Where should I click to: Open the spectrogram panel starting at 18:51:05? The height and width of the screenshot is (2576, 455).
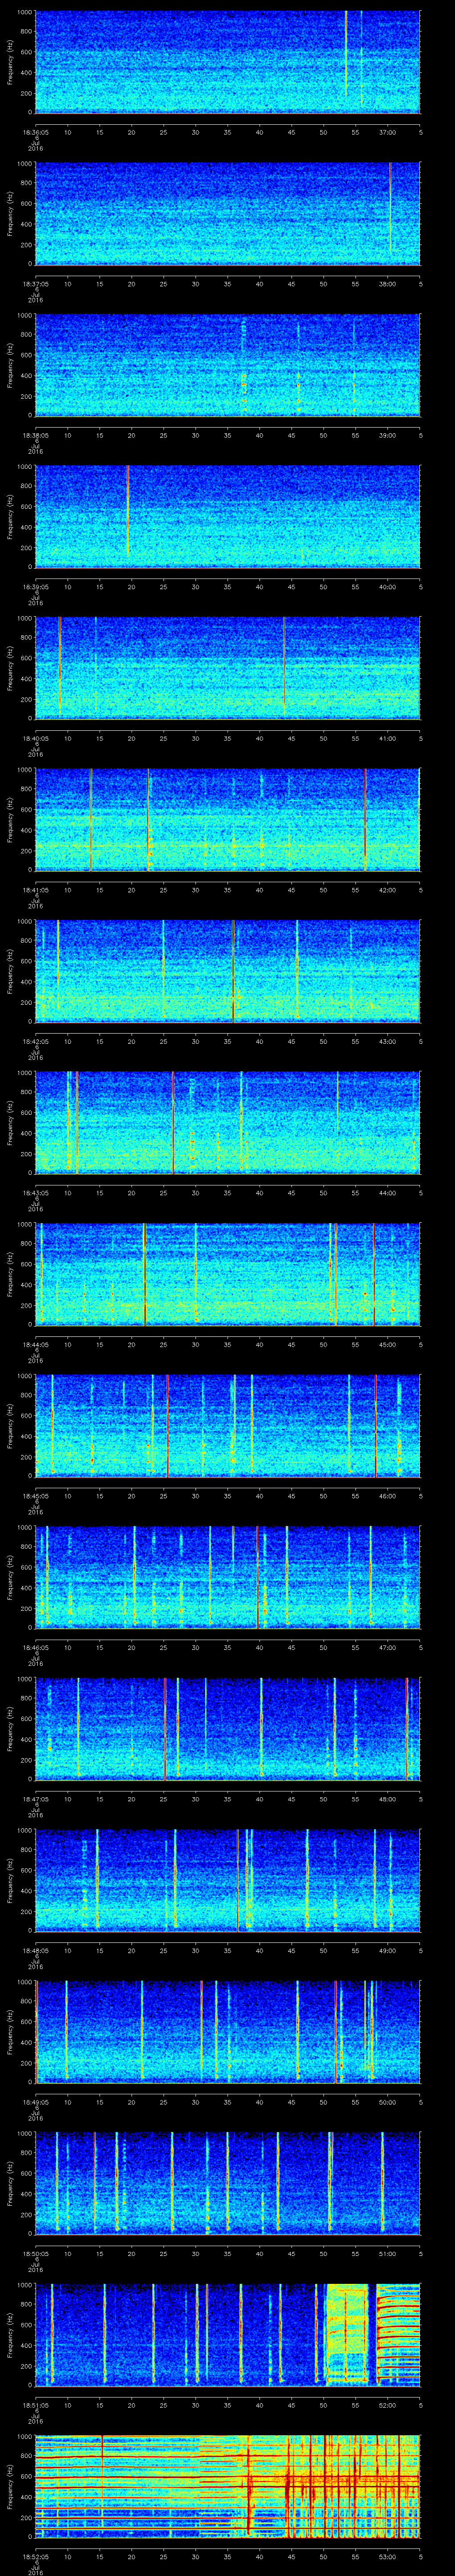[227, 2336]
